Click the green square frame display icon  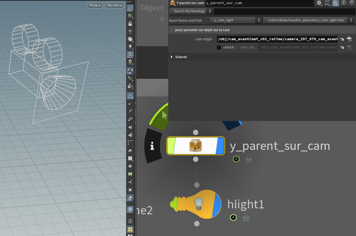(x=130, y=174)
